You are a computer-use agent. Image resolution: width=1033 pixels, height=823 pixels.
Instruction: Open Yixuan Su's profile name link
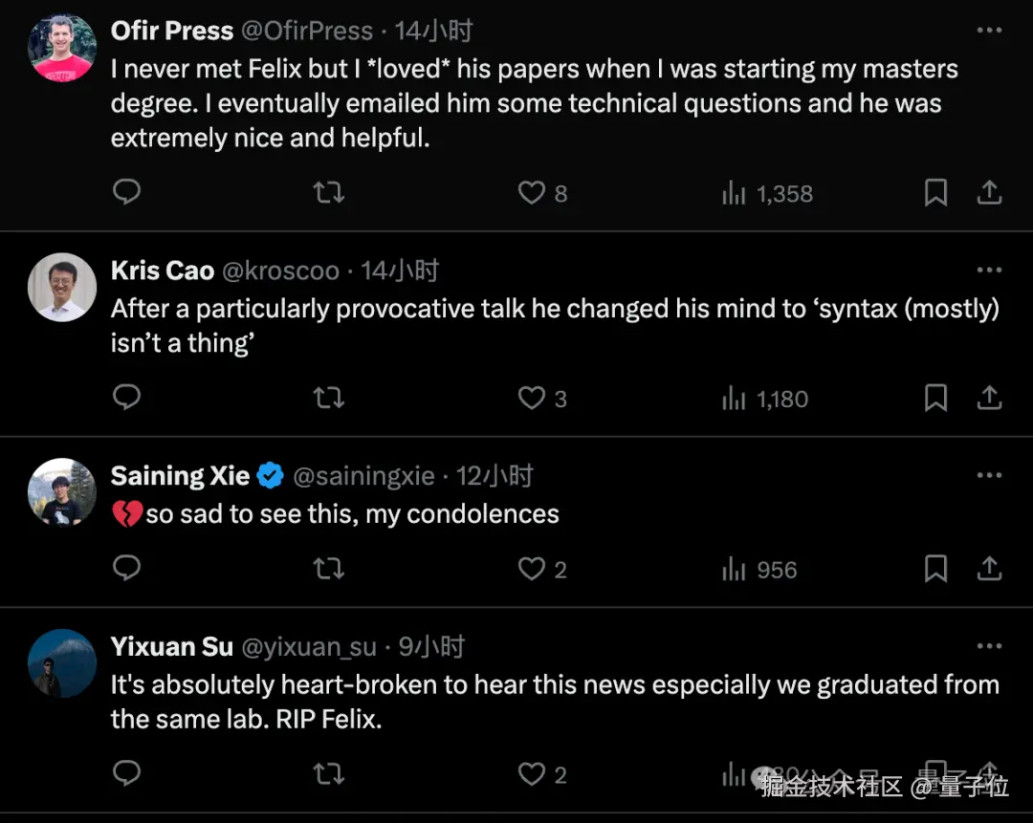pos(172,647)
